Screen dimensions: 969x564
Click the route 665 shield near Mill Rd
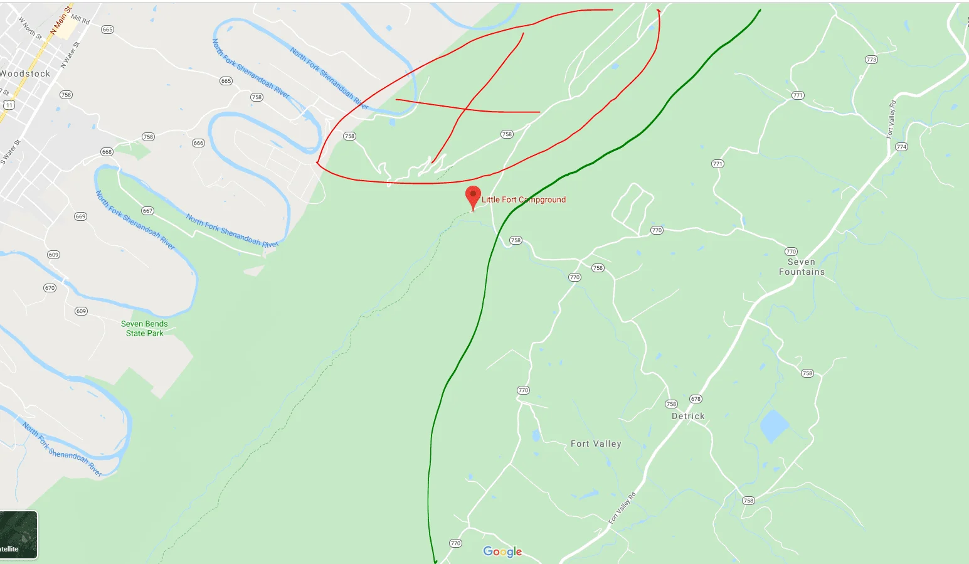(x=107, y=29)
